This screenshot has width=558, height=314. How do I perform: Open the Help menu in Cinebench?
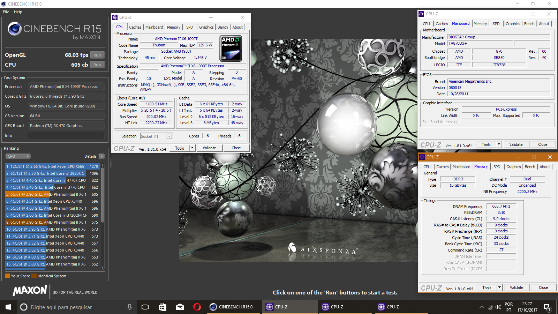18,12
